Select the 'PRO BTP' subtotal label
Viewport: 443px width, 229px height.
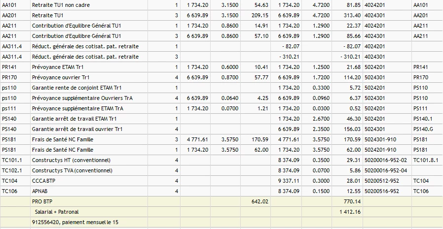pyautogui.click(x=42, y=201)
